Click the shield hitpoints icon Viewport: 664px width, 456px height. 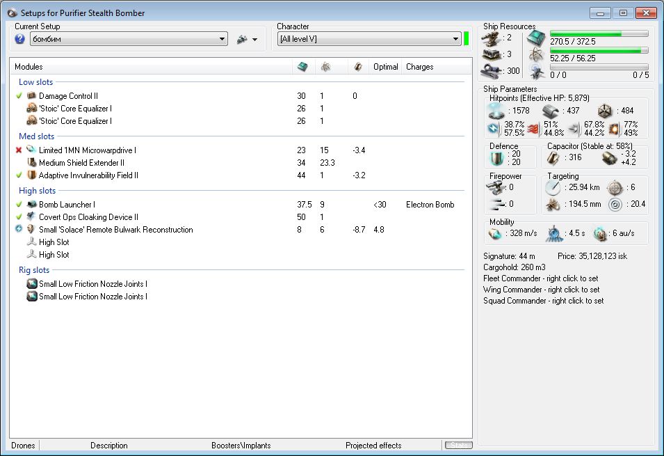pos(496,111)
